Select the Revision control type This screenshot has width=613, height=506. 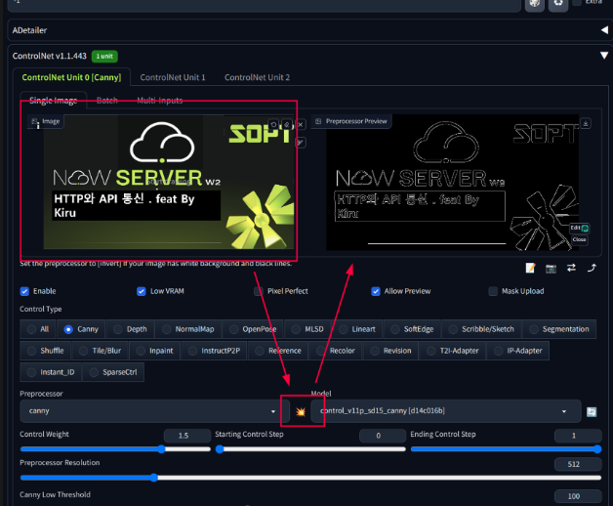pyautogui.click(x=391, y=351)
